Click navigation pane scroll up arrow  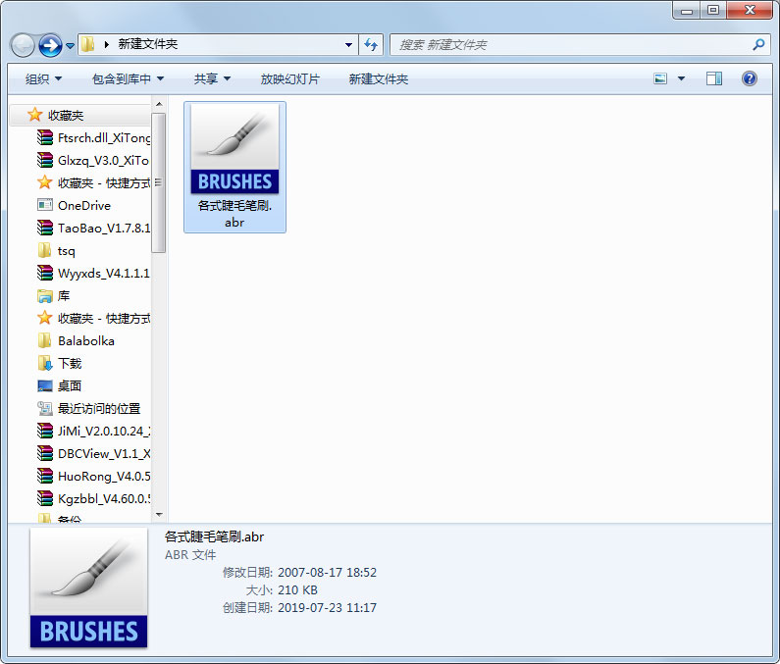coord(159,104)
